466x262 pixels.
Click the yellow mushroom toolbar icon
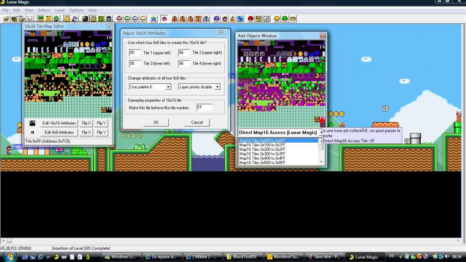click(x=143, y=19)
